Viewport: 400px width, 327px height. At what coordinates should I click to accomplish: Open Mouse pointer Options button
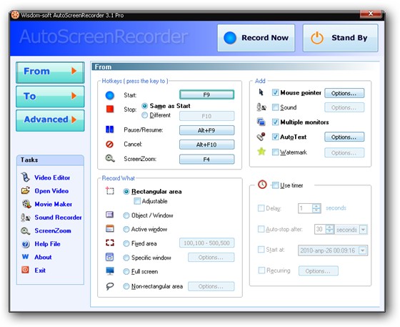pyautogui.click(x=344, y=93)
